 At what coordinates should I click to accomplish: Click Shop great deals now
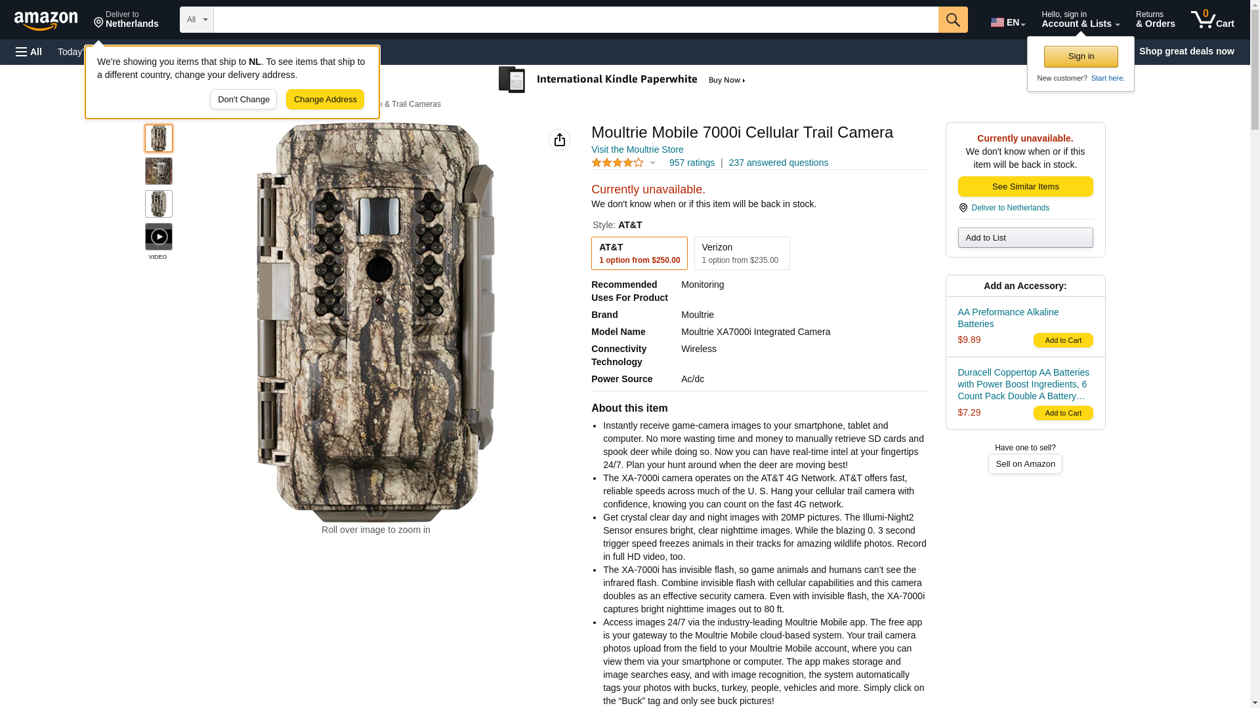coord(1186,51)
